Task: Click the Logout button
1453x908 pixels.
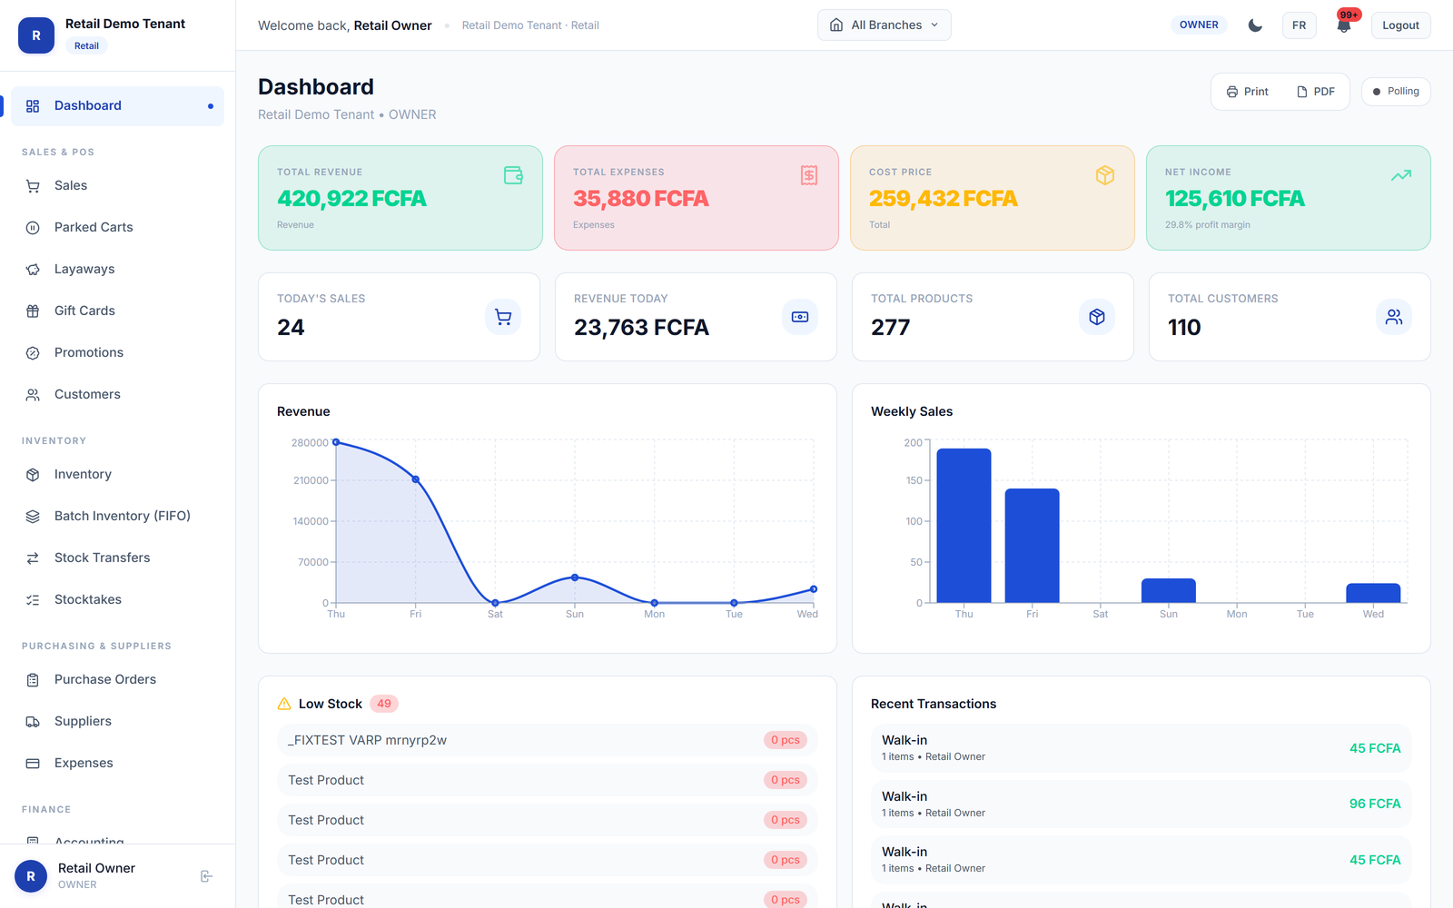Action: pos(1400,25)
